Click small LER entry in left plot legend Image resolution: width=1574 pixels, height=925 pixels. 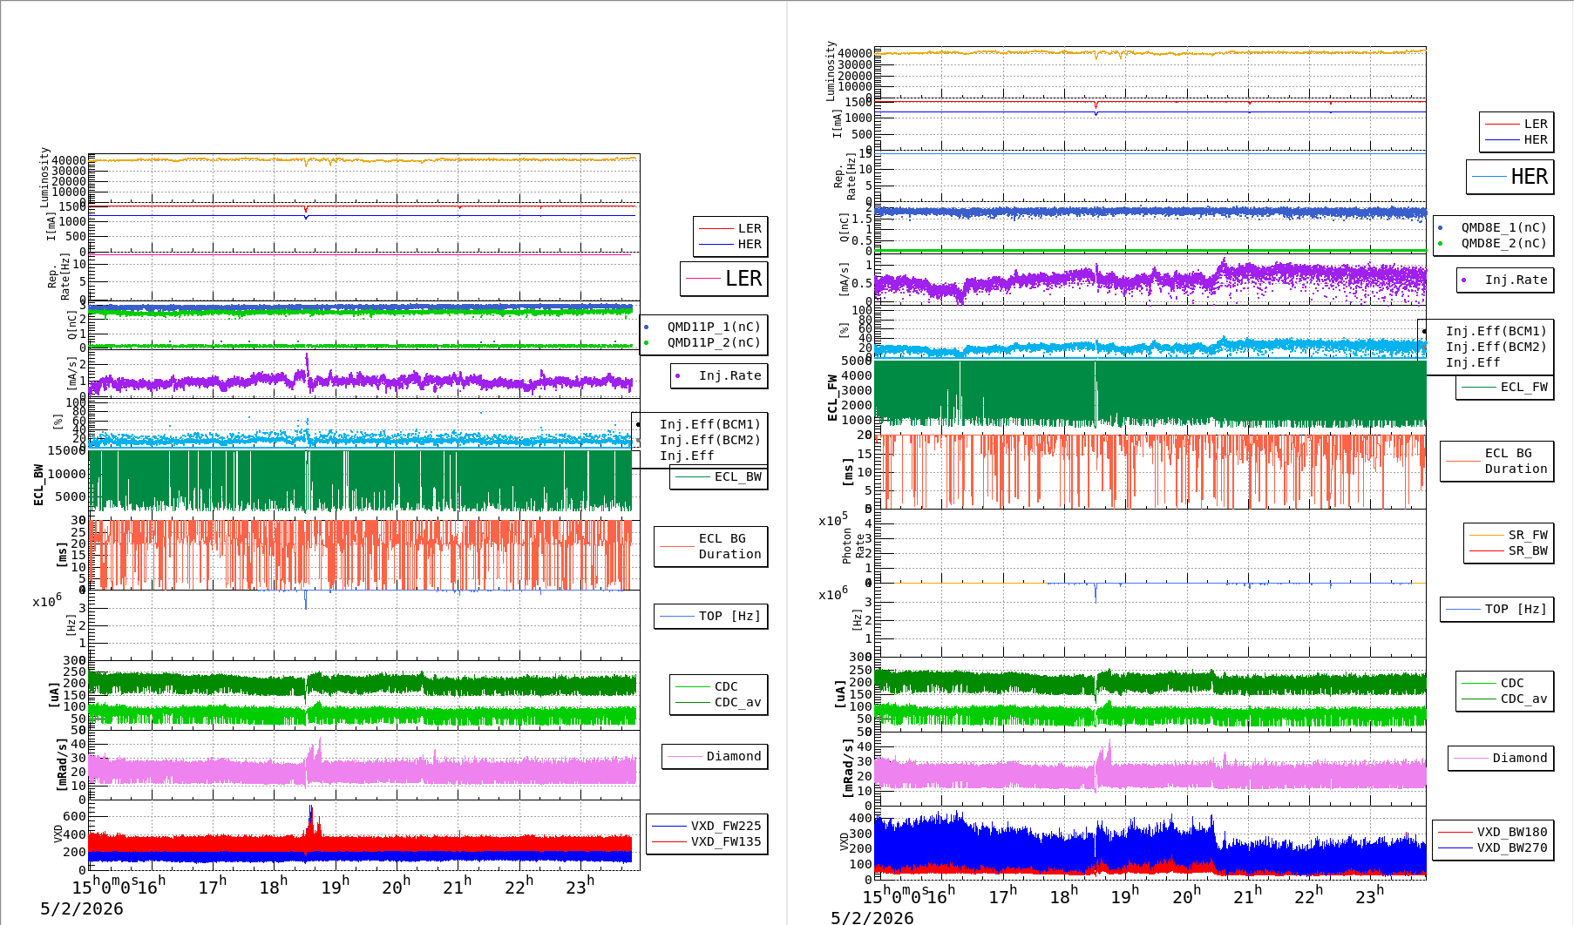point(730,228)
